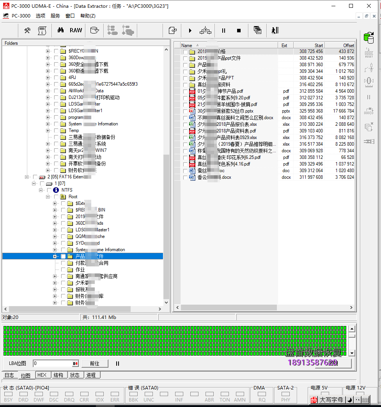Collapse the Root folder node
This screenshot has width=381, height=407.
pyautogui.click(x=48, y=197)
